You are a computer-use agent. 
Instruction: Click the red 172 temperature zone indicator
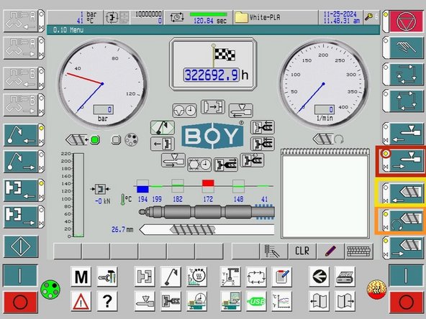(208, 183)
